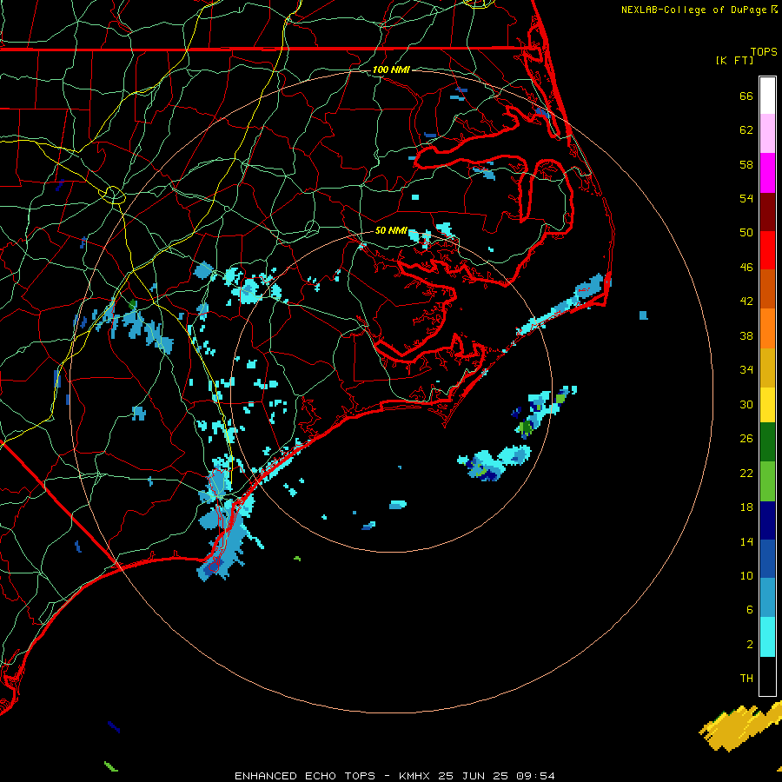The image size is (782, 782).
Task: Click the bright red 50 kft legend swatch
Action: tap(767, 250)
